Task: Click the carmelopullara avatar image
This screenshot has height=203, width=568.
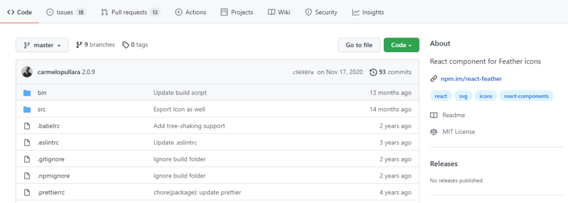Action: [x=27, y=72]
